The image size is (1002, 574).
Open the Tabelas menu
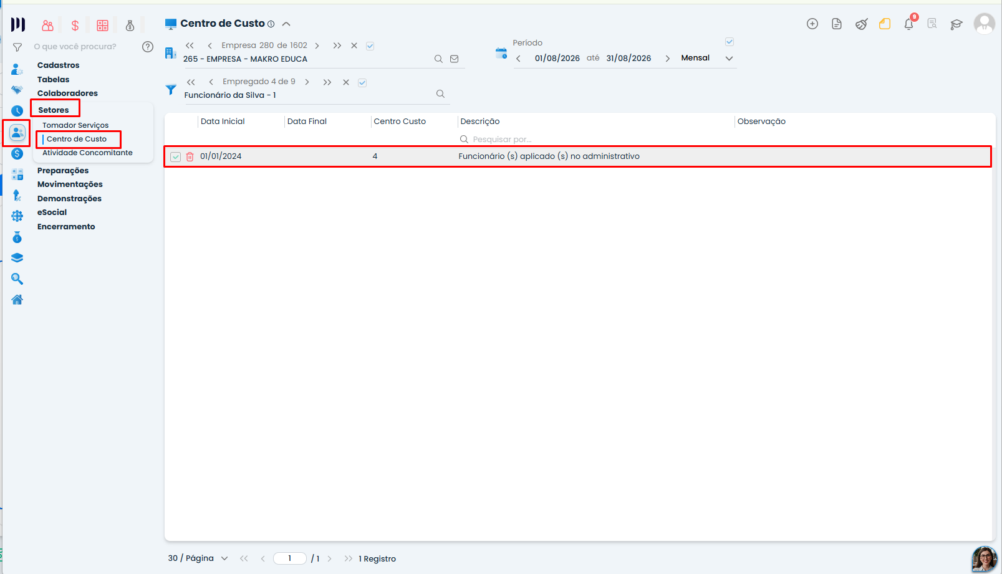point(53,80)
